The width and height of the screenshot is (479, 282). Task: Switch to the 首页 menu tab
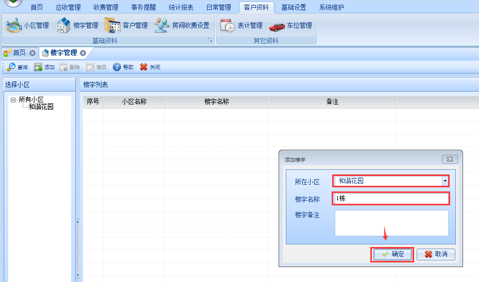click(x=37, y=7)
